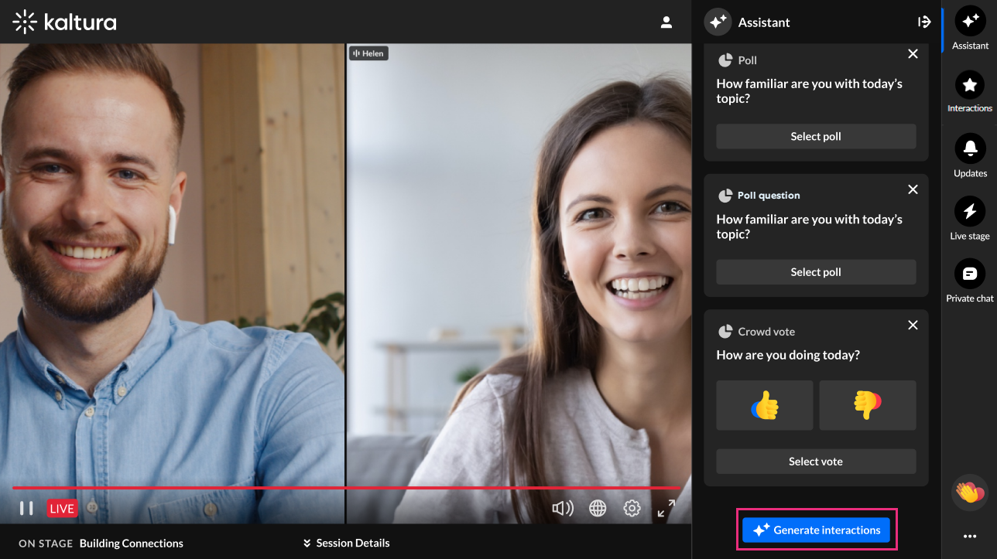Click the red video progress bar
The width and height of the screenshot is (997, 559).
tap(346, 488)
